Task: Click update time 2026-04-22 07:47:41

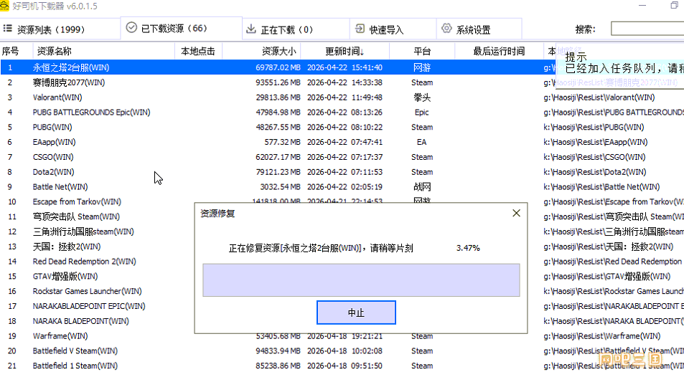Action: click(x=345, y=142)
